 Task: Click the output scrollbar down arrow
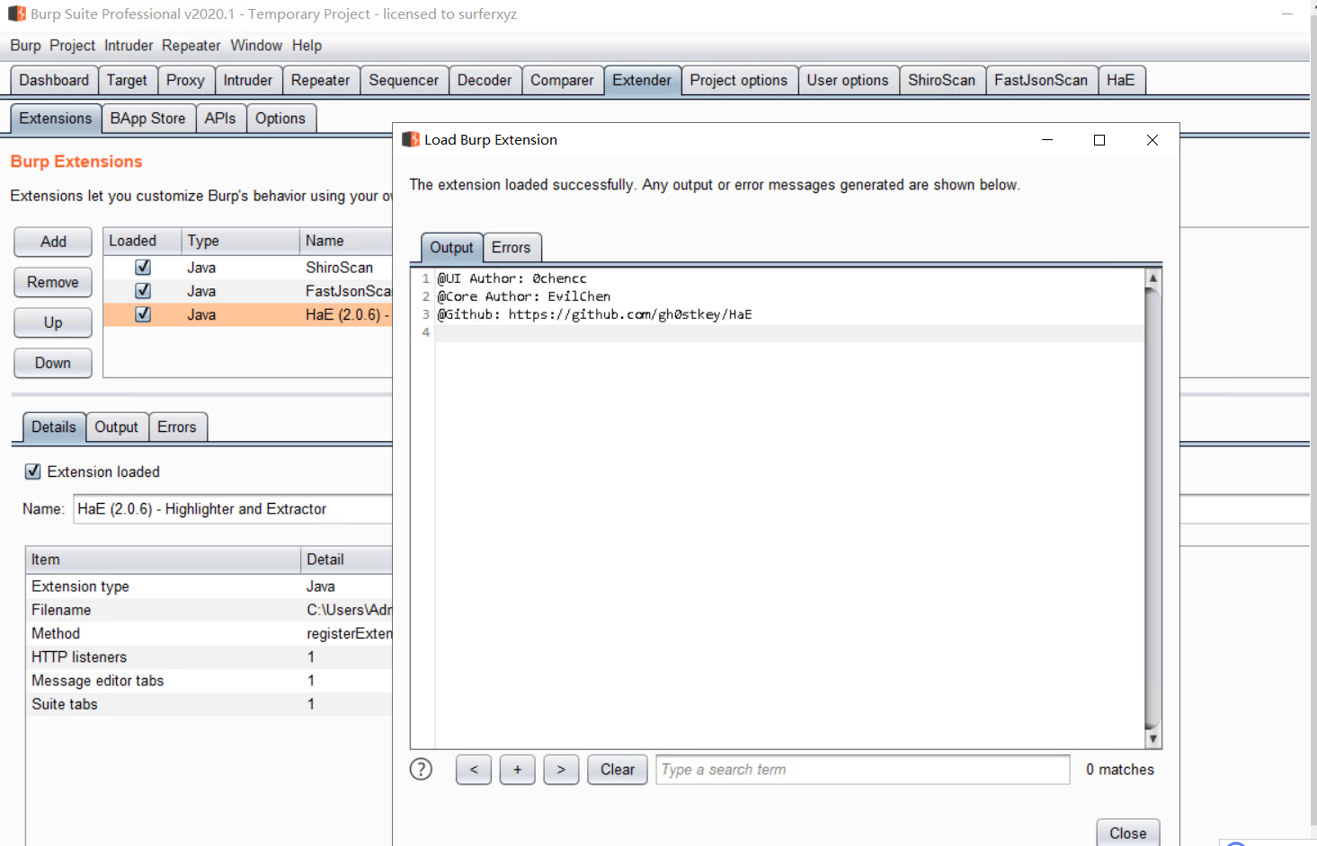click(1152, 739)
